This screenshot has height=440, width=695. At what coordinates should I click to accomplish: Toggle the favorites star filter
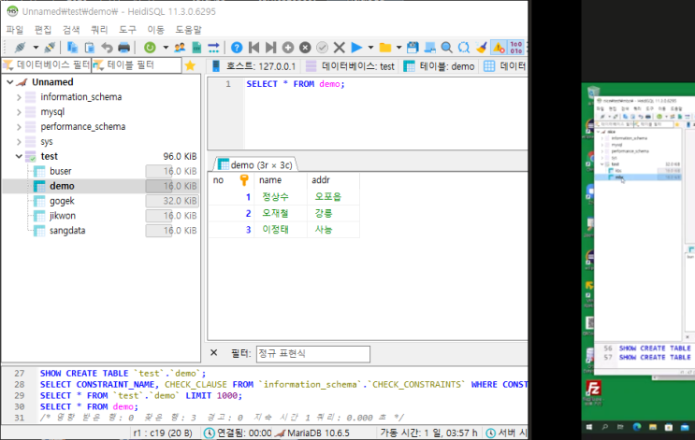(190, 66)
